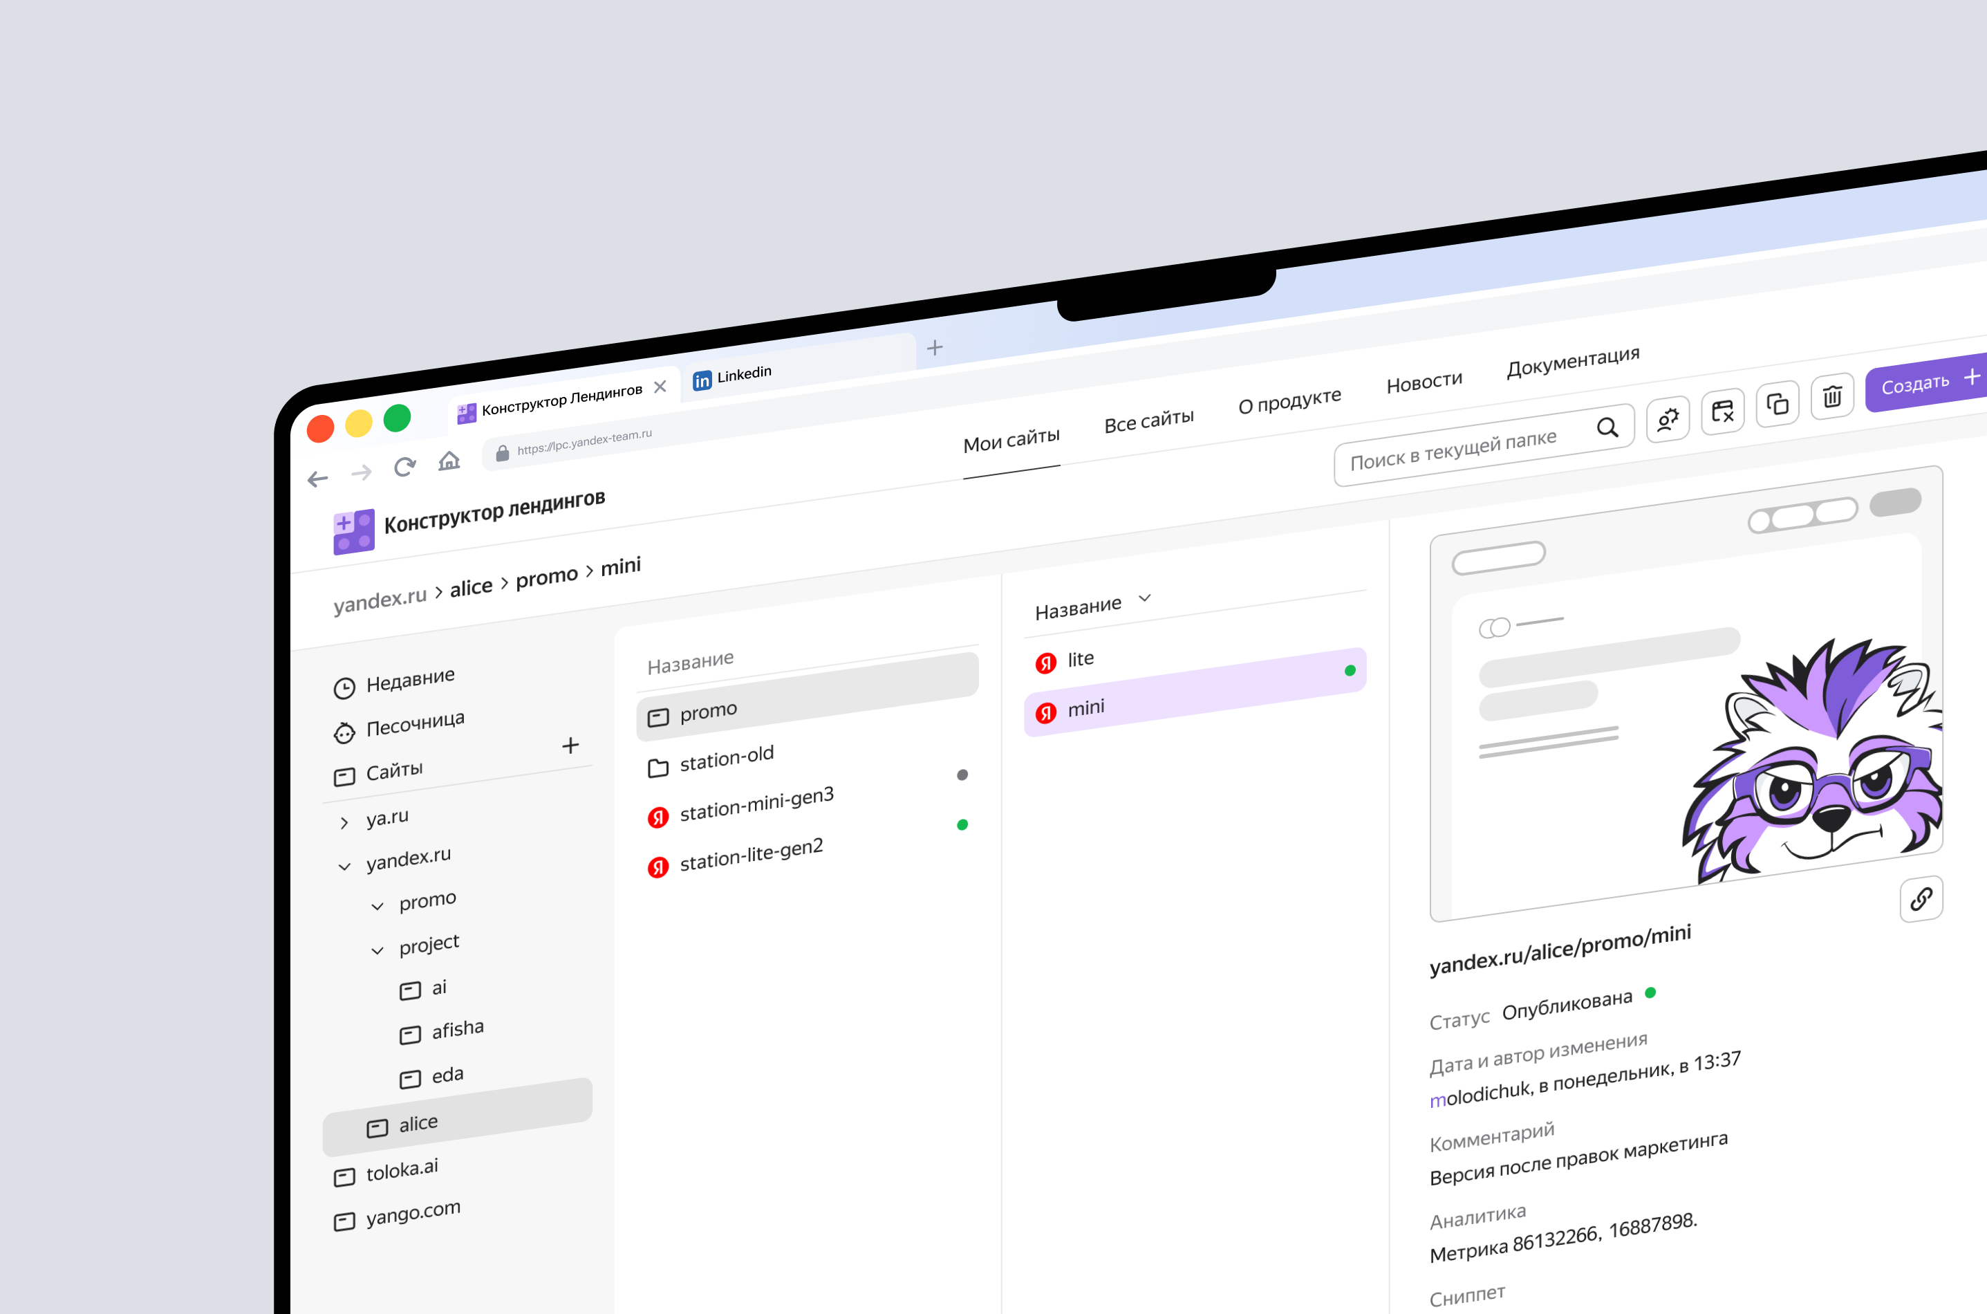Click browser reload icon

pyautogui.click(x=404, y=467)
